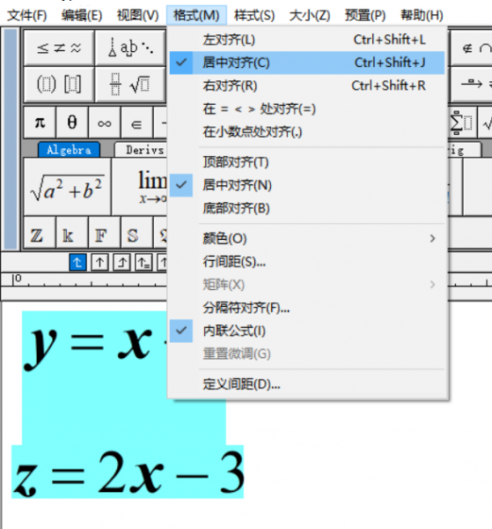Choose 顶部对齐(T) top alignment

tap(307, 162)
